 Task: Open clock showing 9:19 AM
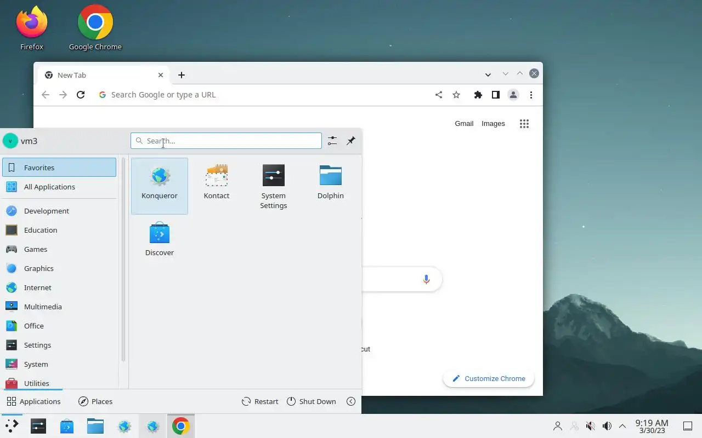click(x=652, y=426)
